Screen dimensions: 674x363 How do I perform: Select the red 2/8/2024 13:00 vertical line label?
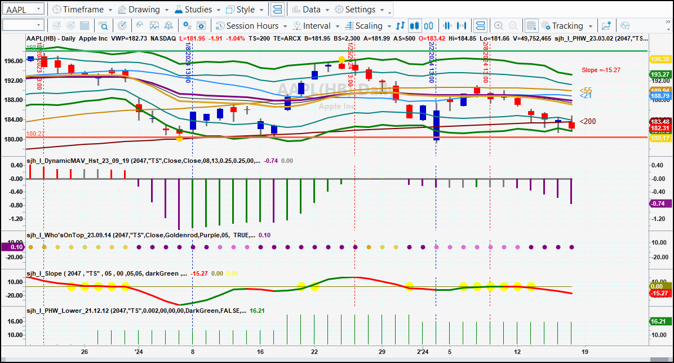(x=485, y=63)
